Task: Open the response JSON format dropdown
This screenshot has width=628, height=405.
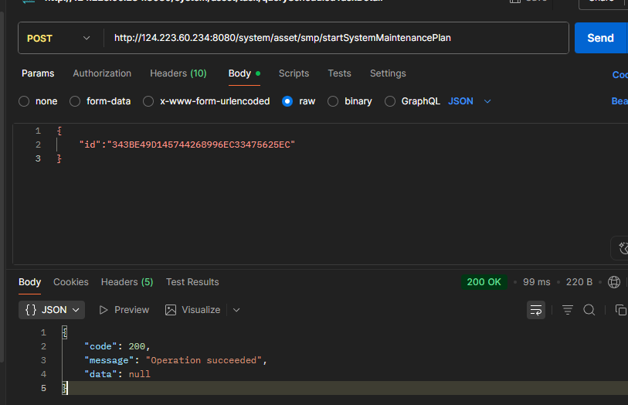Action: [x=53, y=310]
